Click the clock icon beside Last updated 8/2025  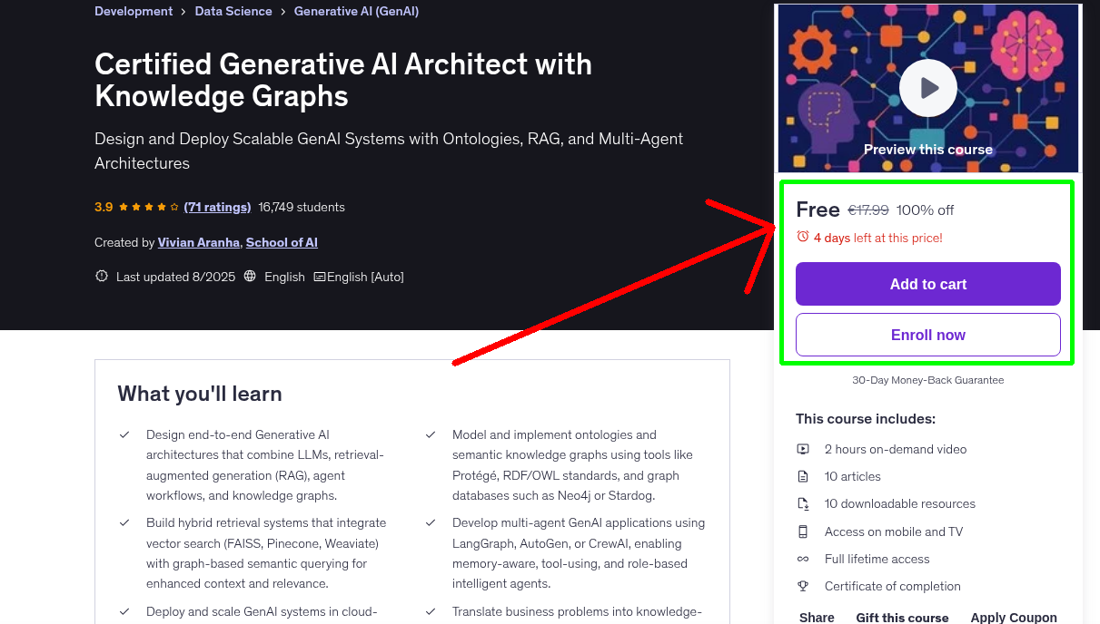[x=101, y=276]
